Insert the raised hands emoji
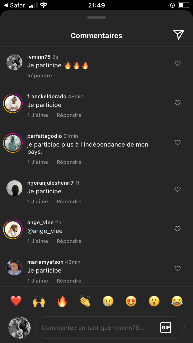193x343 pixels. point(39,301)
